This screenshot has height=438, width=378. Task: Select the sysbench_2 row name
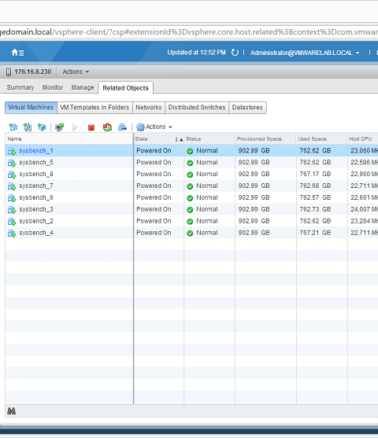tap(36, 221)
